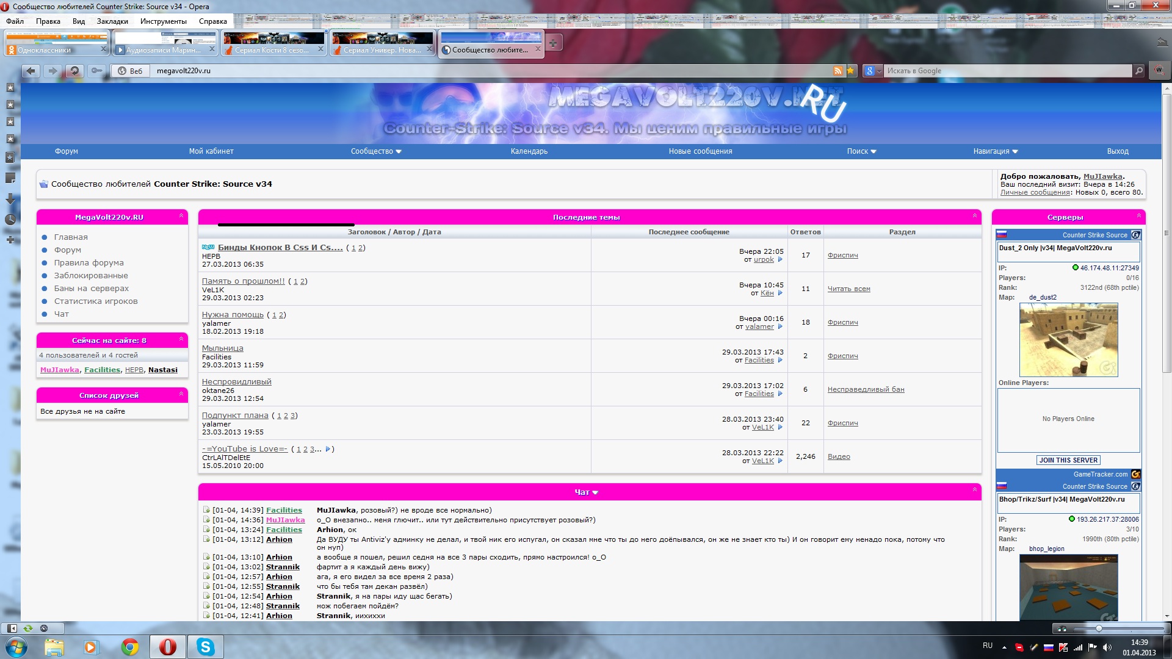Collapse the Сейчас на сайте block
Screen dimensions: 1172x659
[181, 339]
